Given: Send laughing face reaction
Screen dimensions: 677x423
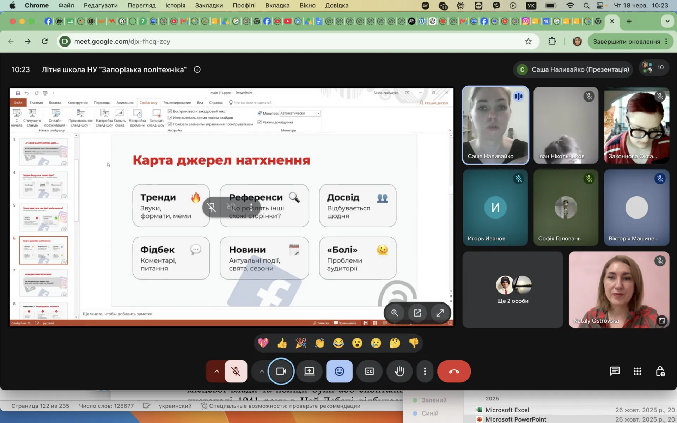Looking at the screenshot, I should 338,343.
